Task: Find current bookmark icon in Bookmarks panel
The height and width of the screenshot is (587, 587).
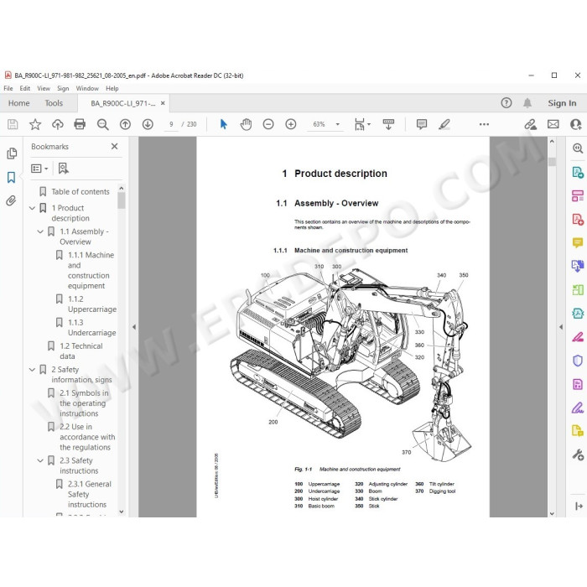Action: [x=63, y=169]
